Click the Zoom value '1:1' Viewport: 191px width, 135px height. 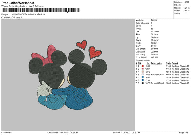pyautogui.click(x=185, y=13)
